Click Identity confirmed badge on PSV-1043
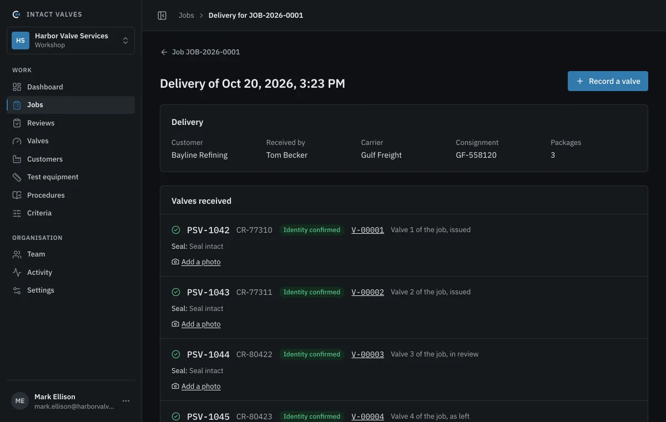The width and height of the screenshot is (666, 422). [x=312, y=292]
